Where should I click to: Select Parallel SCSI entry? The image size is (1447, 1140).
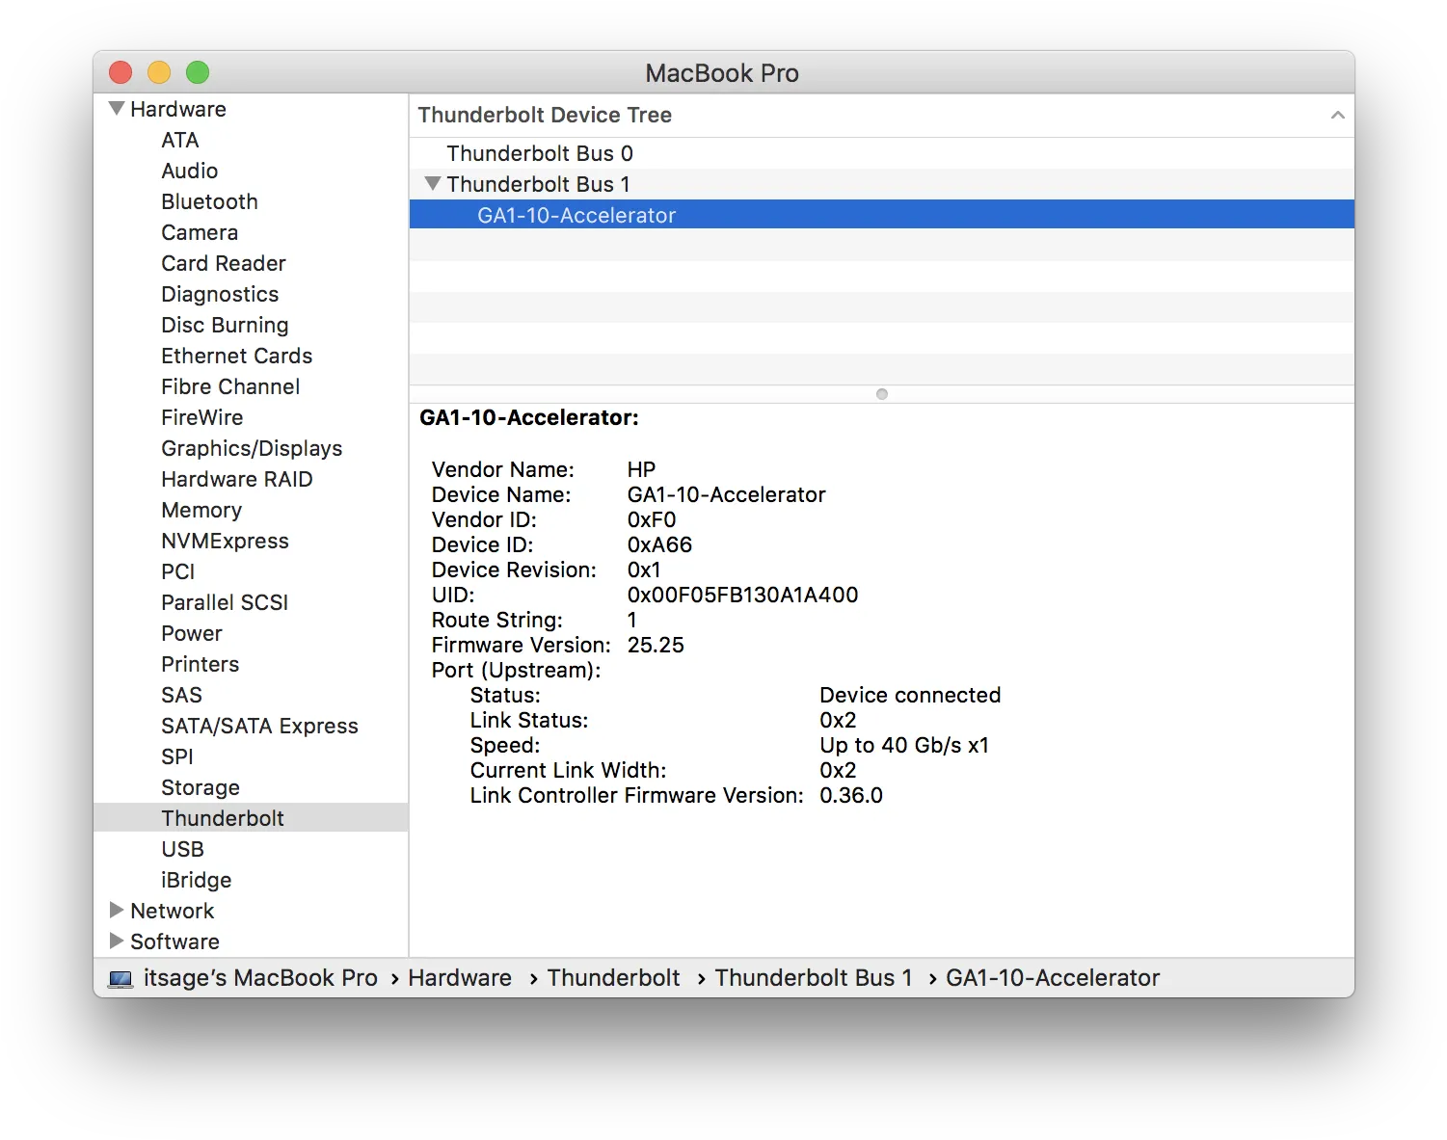coord(225,602)
